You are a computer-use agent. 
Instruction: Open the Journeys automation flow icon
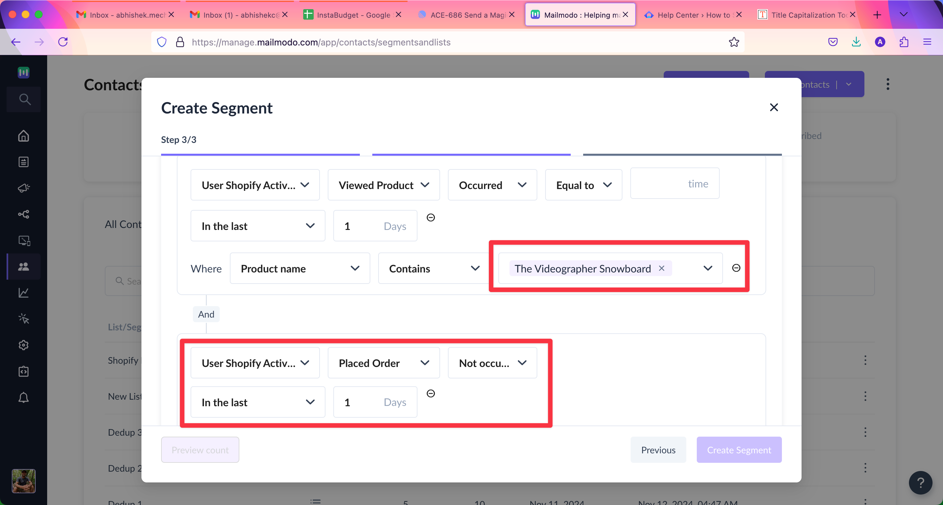(24, 214)
